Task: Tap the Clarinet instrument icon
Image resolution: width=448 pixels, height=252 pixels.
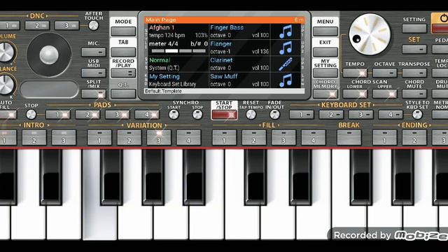Action: pyautogui.click(x=286, y=64)
